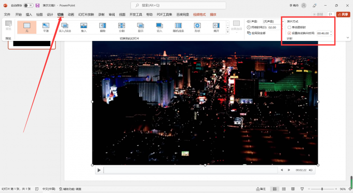Collapse the ribbon with the chevron
Viewport: 353px width, 193px height.
click(348, 37)
